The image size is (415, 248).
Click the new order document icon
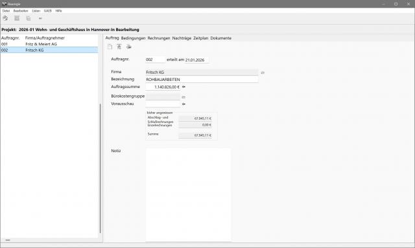[x=110, y=47]
